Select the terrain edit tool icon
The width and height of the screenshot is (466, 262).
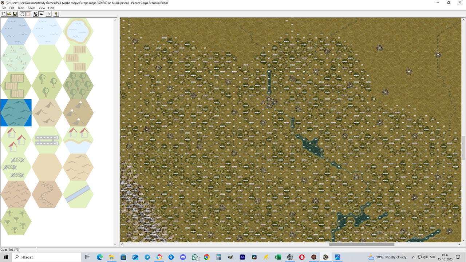click(36, 14)
